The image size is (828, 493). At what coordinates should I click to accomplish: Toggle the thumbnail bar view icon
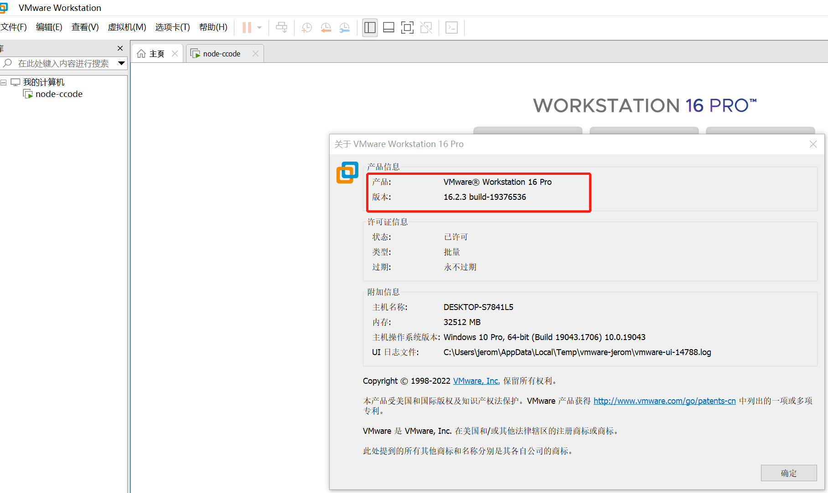[x=388, y=28]
